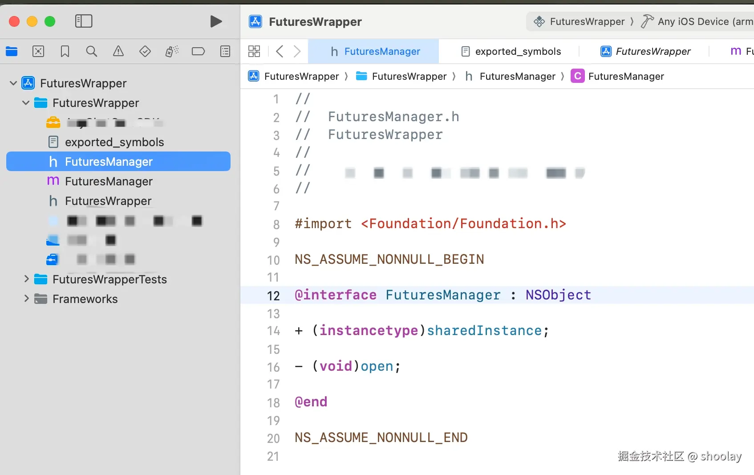Screen dimensions: 754x475
Task: Click the NS_ASSUME_NONNULL_END macro
Action: click(381, 437)
